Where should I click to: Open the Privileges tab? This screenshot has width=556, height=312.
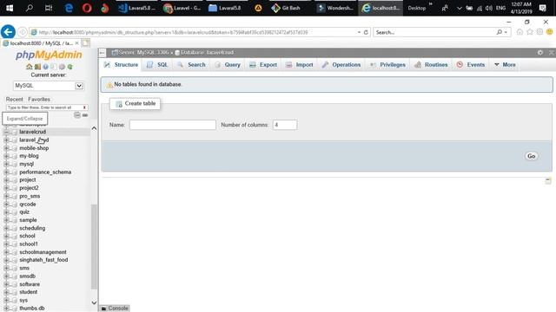point(387,65)
